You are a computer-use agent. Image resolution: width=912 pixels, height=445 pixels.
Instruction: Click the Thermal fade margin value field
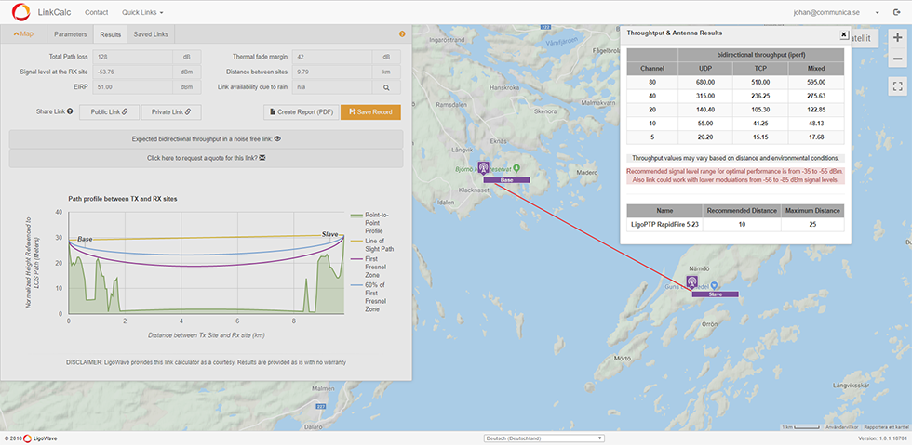click(x=332, y=57)
